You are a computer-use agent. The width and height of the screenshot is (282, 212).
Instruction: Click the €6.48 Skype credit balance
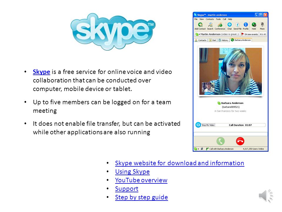(x=263, y=34)
